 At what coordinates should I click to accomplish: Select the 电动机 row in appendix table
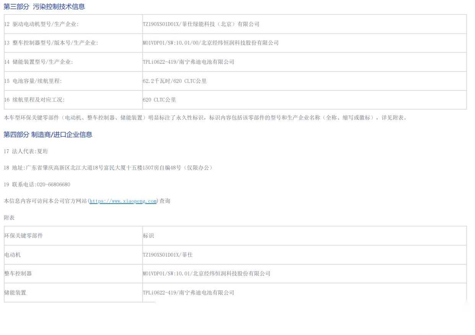point(13,255)
